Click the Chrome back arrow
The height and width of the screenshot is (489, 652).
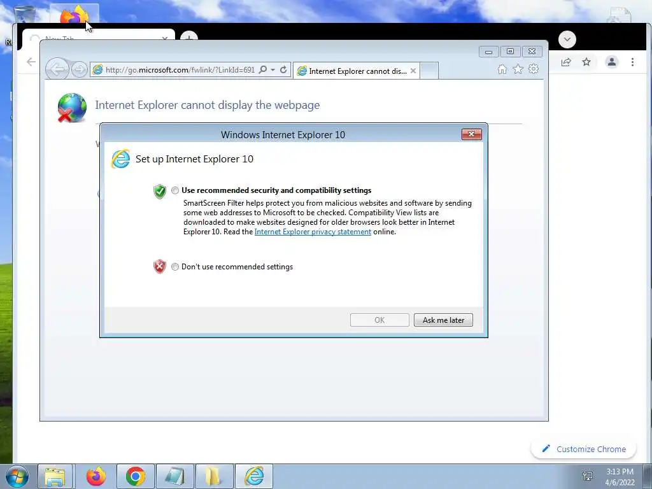point(31,62)
